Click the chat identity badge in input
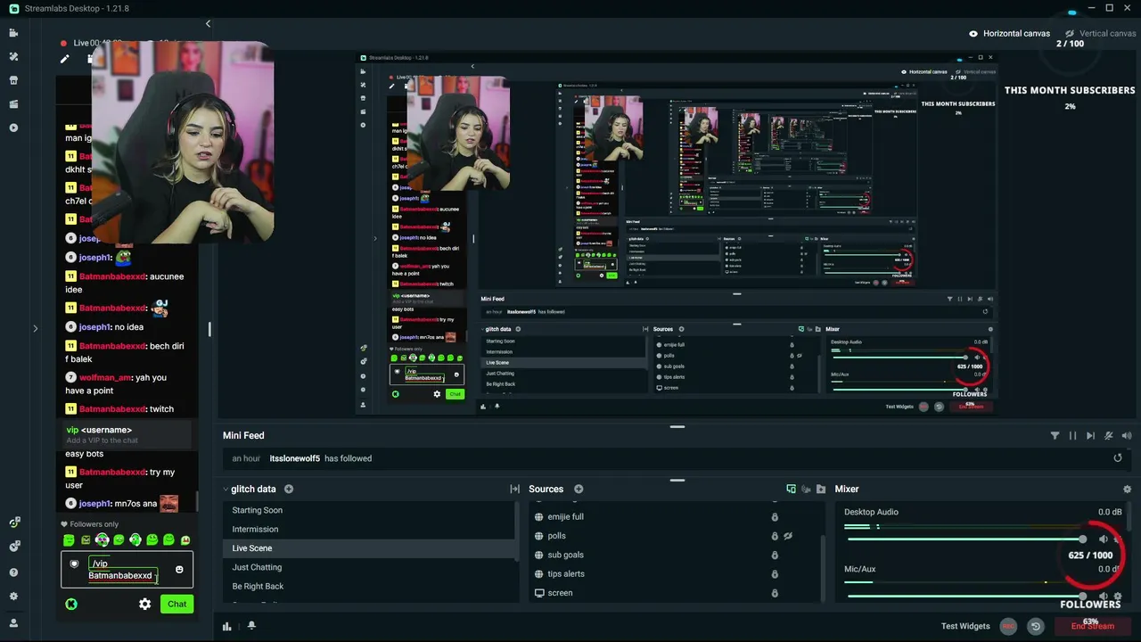This screenshot has width=1141, height=642. click(74, 564)
